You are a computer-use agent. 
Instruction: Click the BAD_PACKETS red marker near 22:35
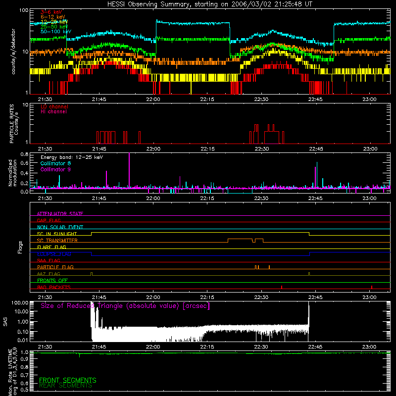pos(282,287)
